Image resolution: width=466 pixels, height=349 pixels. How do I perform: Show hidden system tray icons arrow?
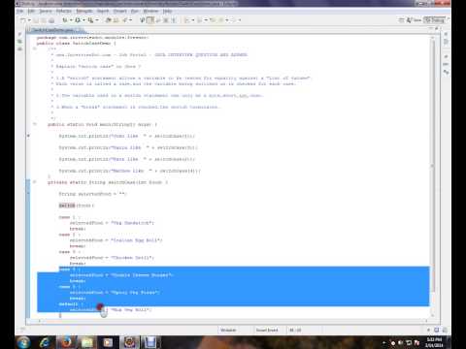[x=384, y=343]
